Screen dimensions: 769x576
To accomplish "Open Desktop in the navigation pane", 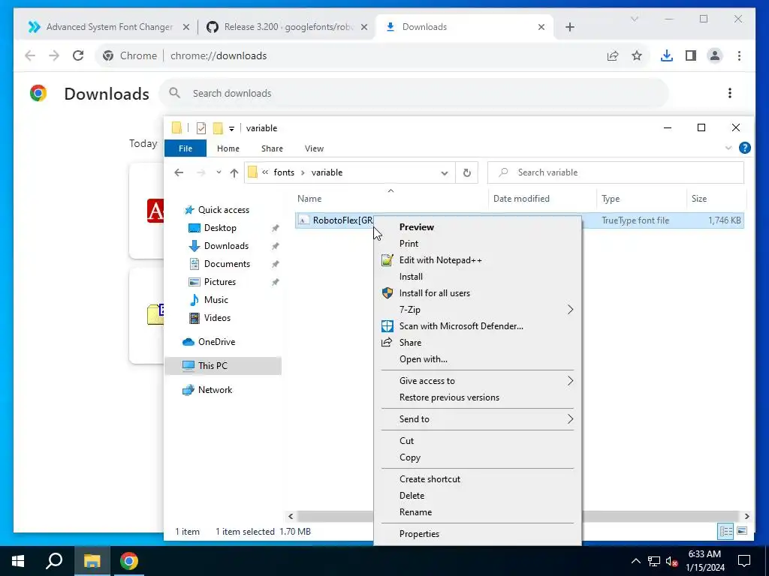I will click(x=220, y=228).
